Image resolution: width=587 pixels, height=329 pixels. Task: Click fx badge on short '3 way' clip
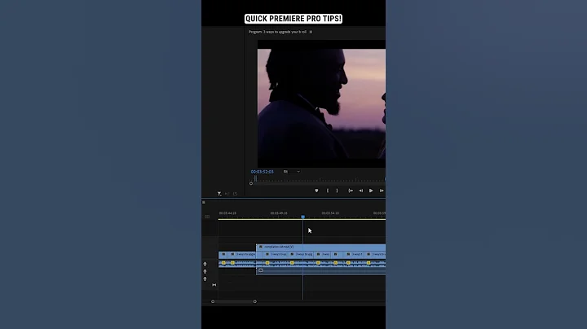point(319,254)
